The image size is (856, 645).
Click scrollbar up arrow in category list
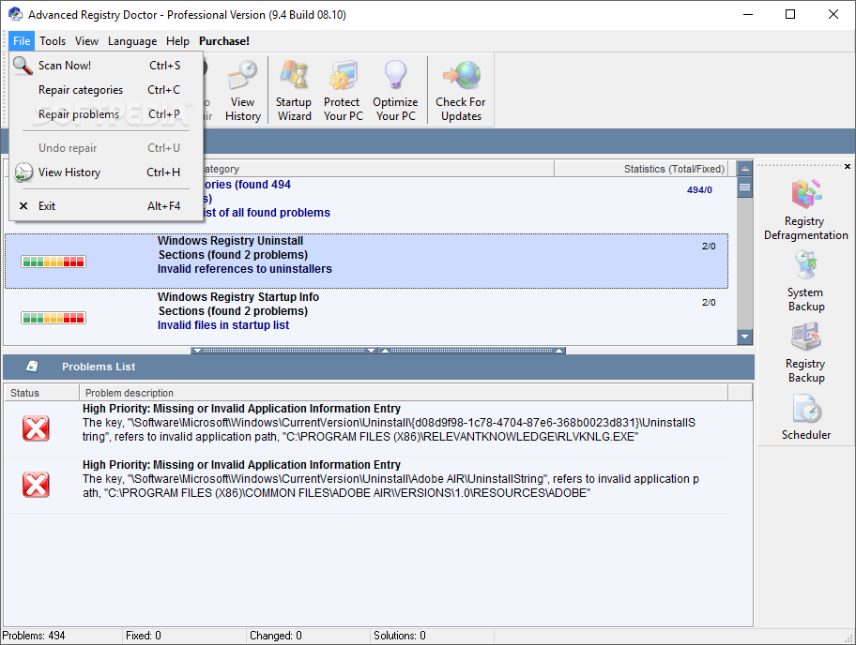coord(744,169)
